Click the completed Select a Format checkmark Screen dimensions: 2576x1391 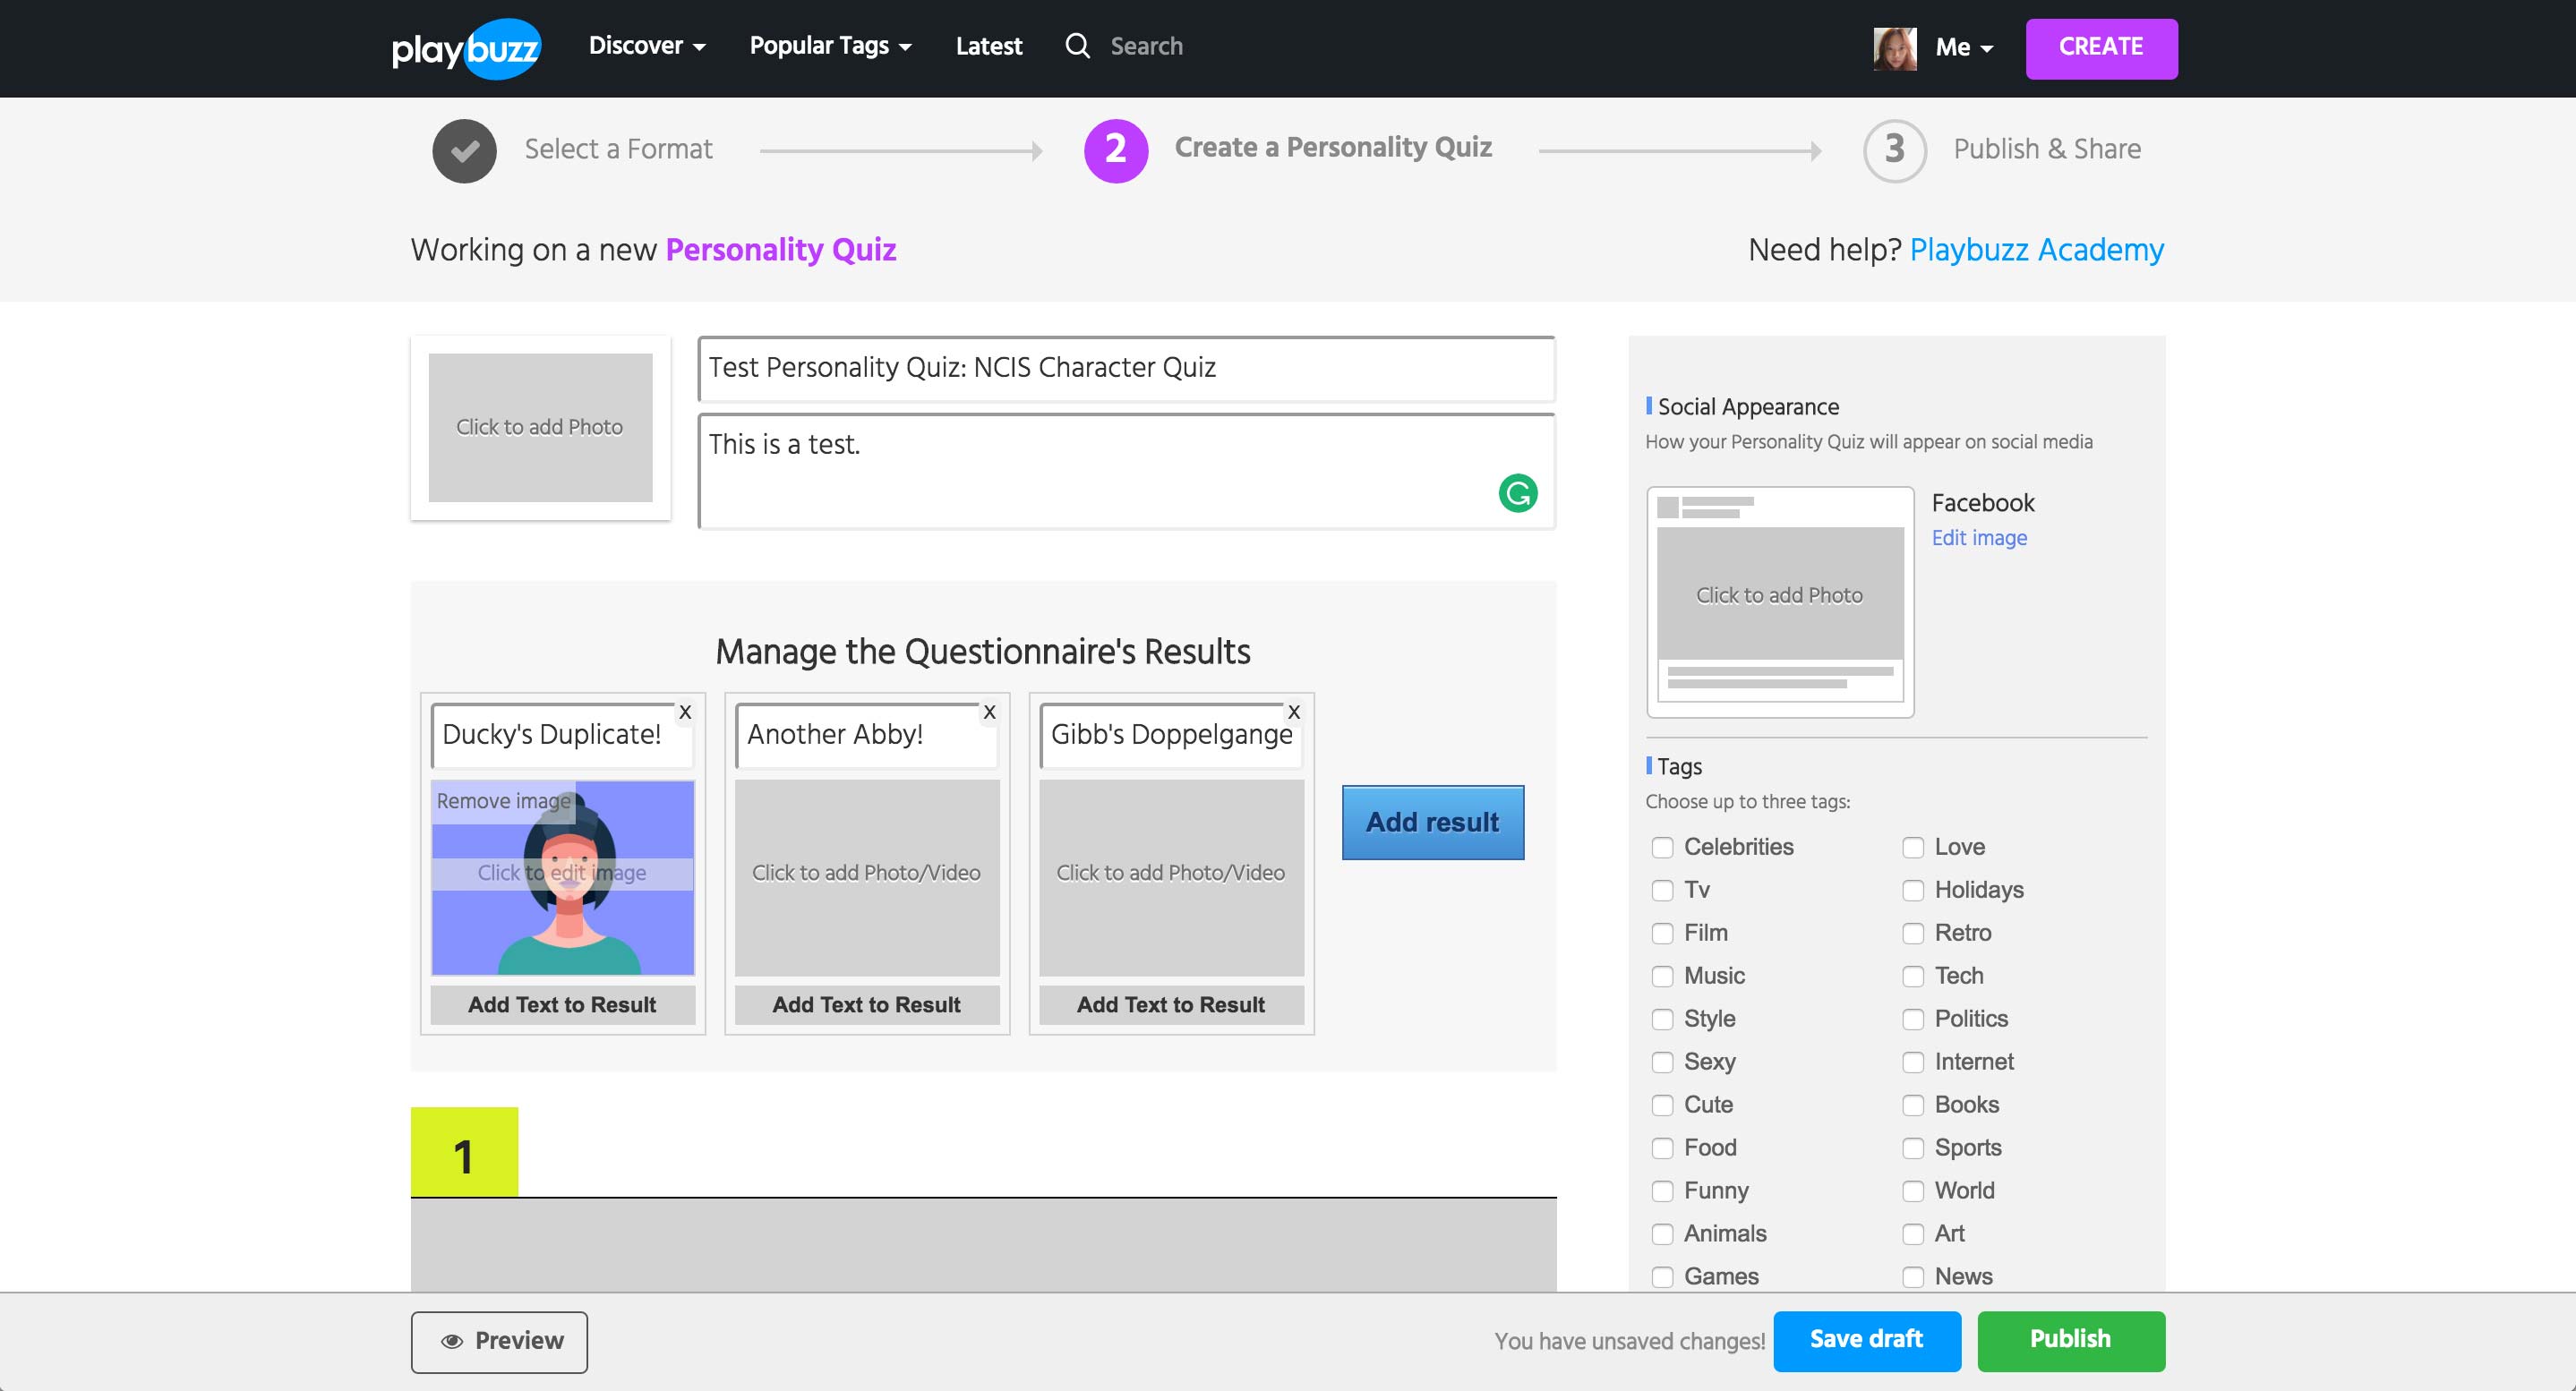pyautogui.click(x=464, y=150)
